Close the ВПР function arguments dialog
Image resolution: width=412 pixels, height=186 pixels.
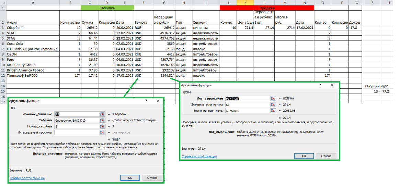158,101
